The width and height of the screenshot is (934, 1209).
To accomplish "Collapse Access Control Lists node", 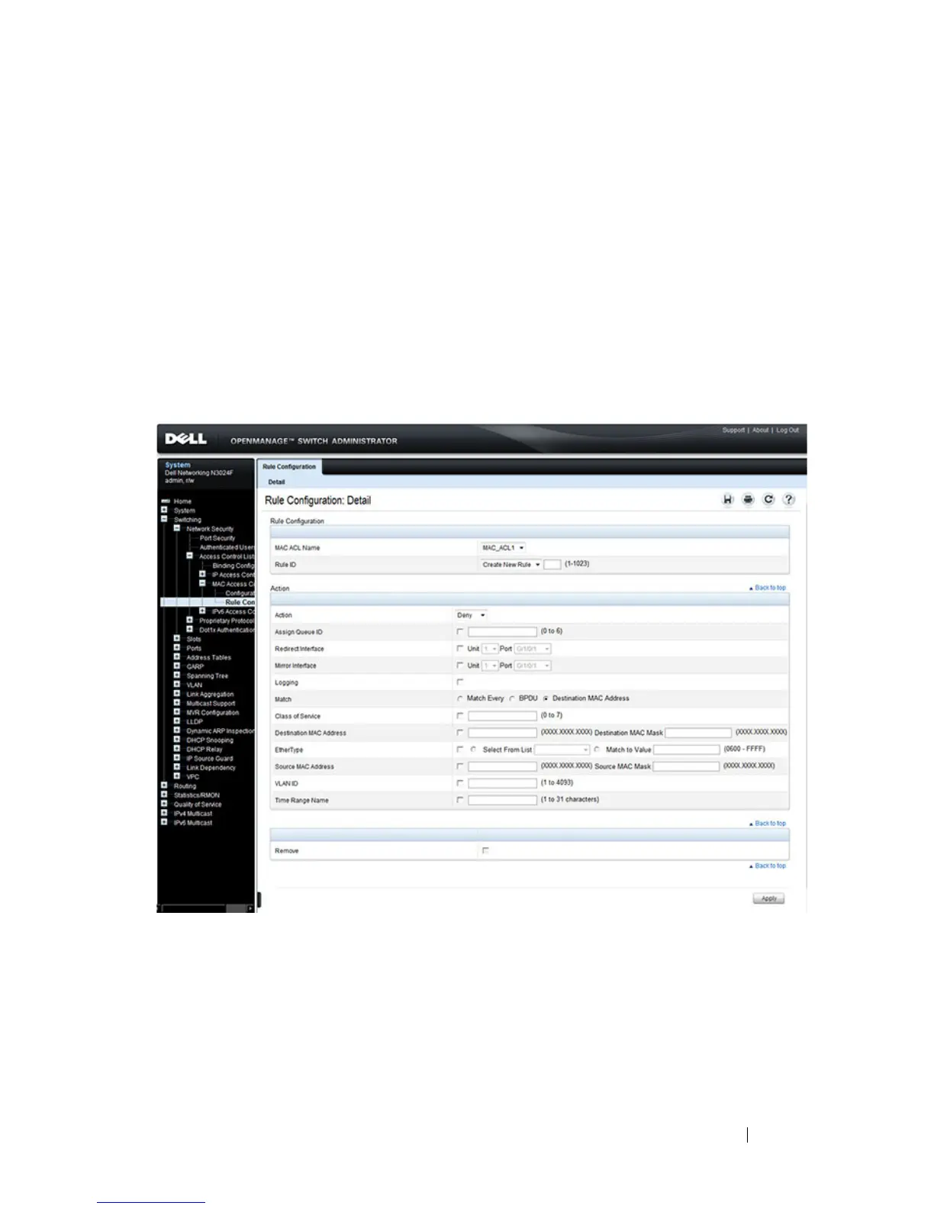I will (190, 556).
